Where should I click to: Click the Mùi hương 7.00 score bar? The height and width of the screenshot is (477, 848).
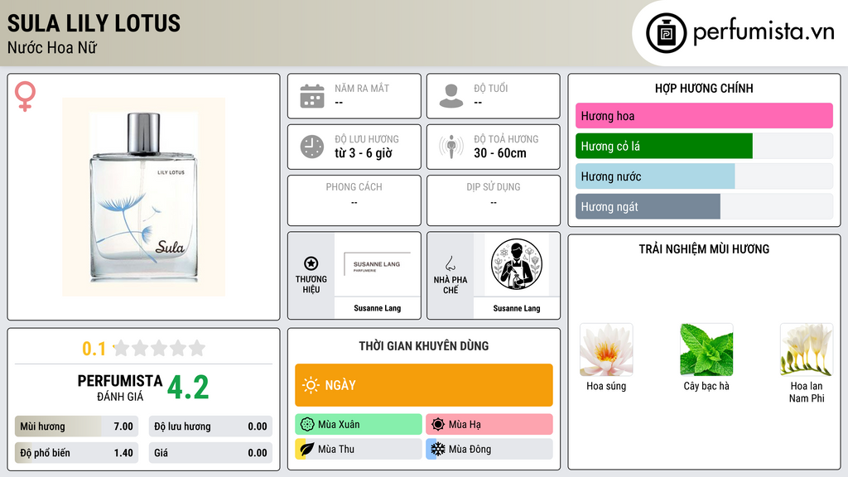76,426
